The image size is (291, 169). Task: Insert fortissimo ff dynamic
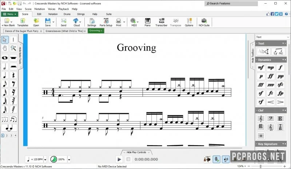tap(271, 76)
